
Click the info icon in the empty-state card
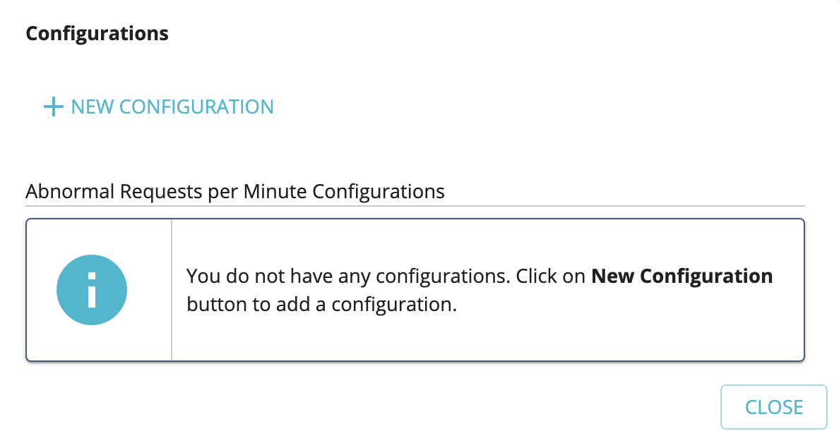point(91,289)
